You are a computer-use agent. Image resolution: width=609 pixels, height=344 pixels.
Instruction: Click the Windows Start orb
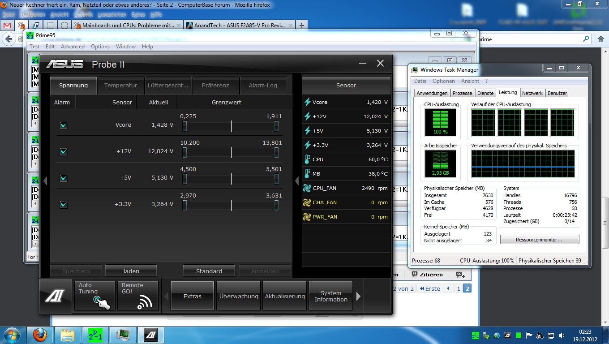(x=12, y=335)
